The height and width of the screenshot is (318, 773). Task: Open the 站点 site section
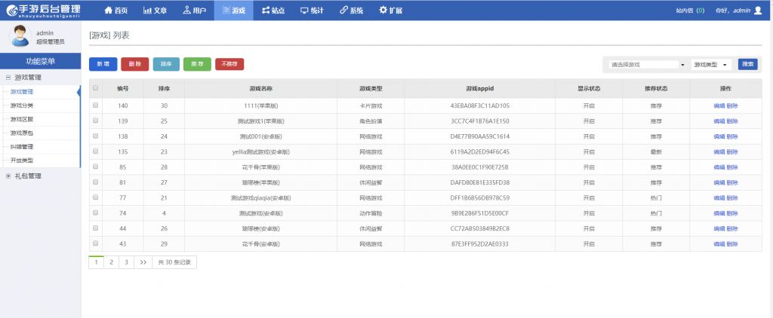point(273,11)
